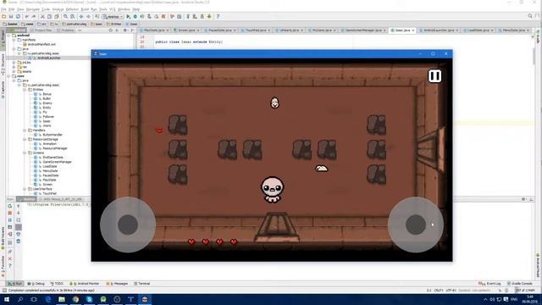Select the Entities breadcrumb in navigation bar
The height and width of the screenshot is (305, 542).
[114, 24]
